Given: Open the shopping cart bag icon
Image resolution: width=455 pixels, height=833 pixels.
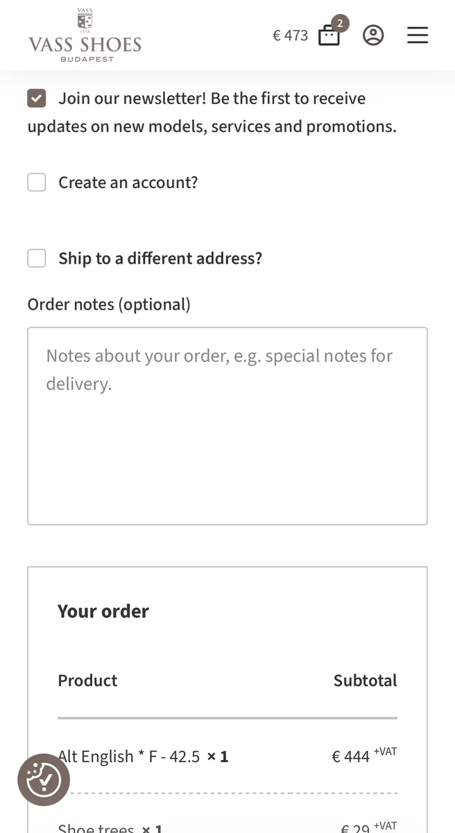Looking at the screenshot, I should [x=329, y=36].
